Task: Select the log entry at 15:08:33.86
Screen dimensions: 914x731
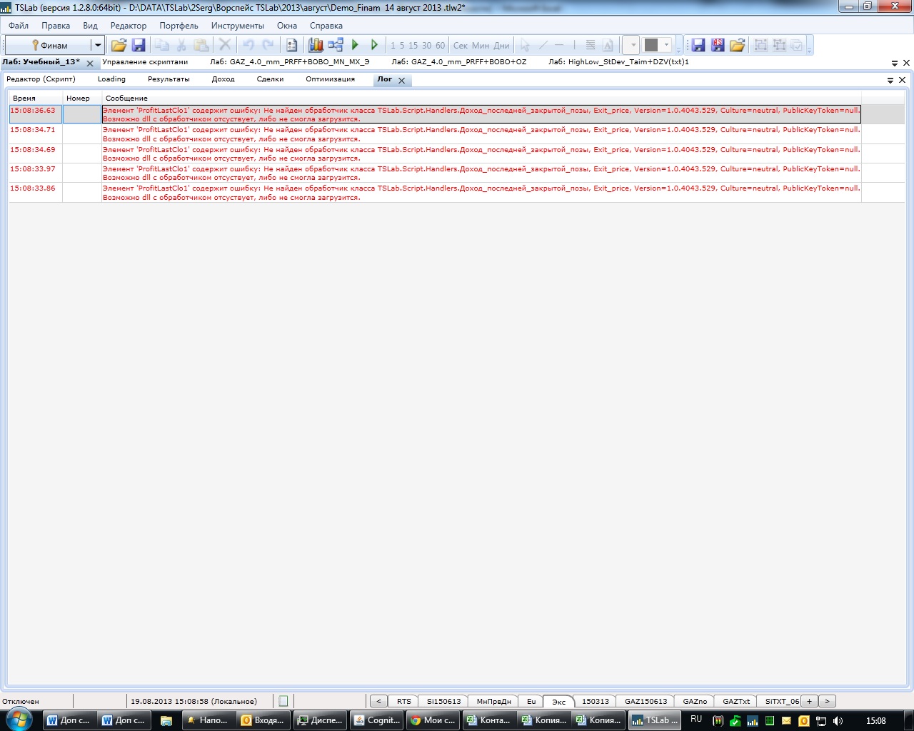Action: [x=457, y=193]
